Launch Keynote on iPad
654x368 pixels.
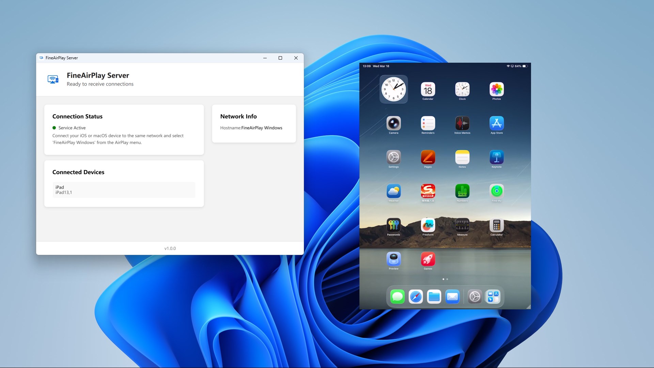pos(497,157)
